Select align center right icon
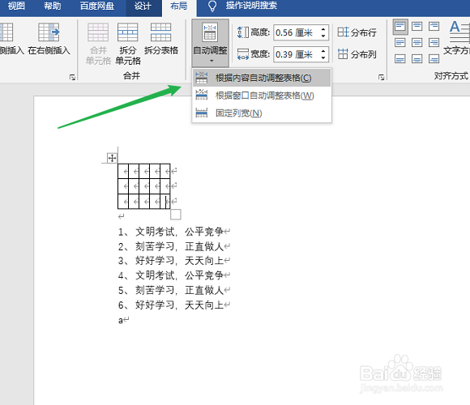Image resolution: width=470 pixels, height=405 pixels. [434, 43]
